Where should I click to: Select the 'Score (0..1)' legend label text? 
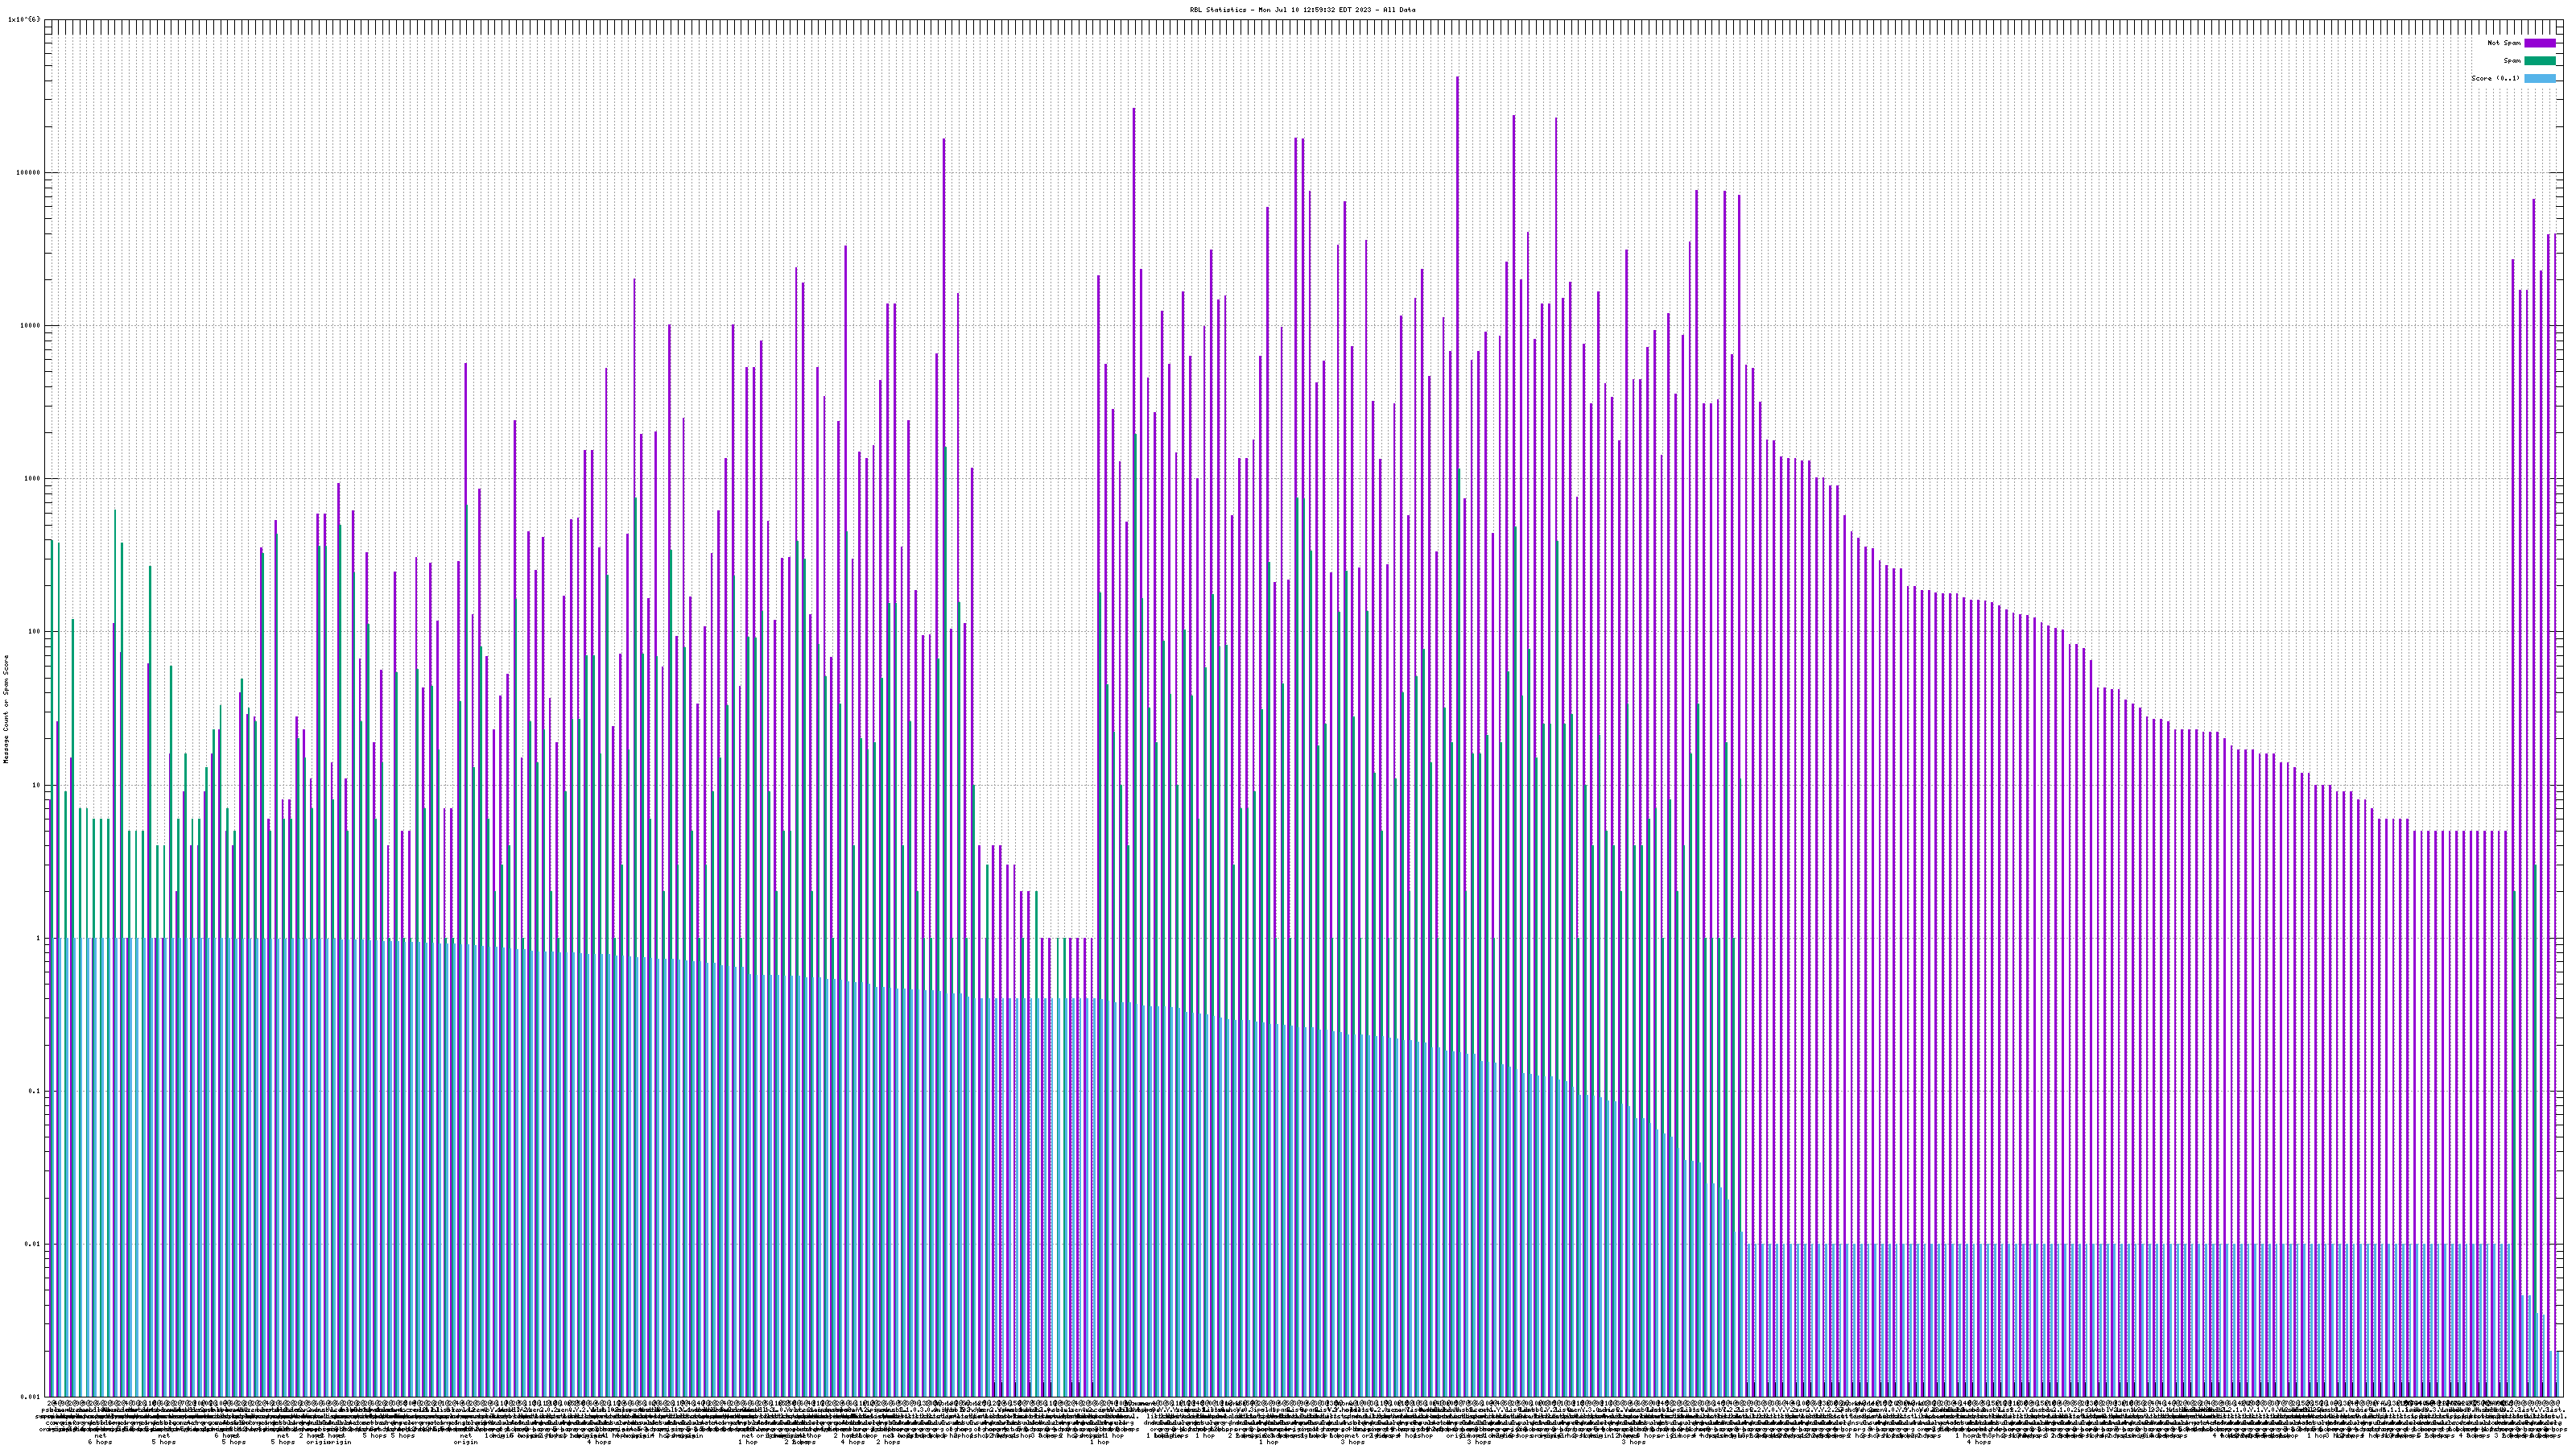tap(2496, 78)
